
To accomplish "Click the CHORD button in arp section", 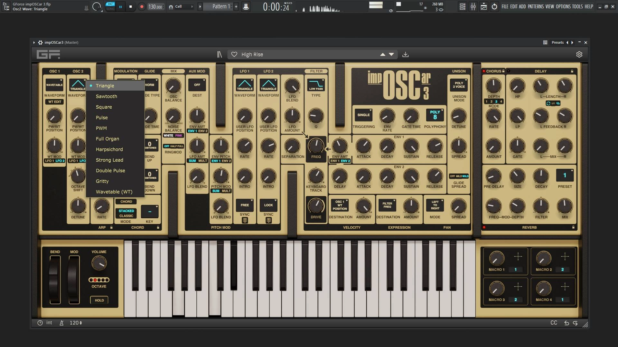I will pyautogui.click(x=126, y=202).
